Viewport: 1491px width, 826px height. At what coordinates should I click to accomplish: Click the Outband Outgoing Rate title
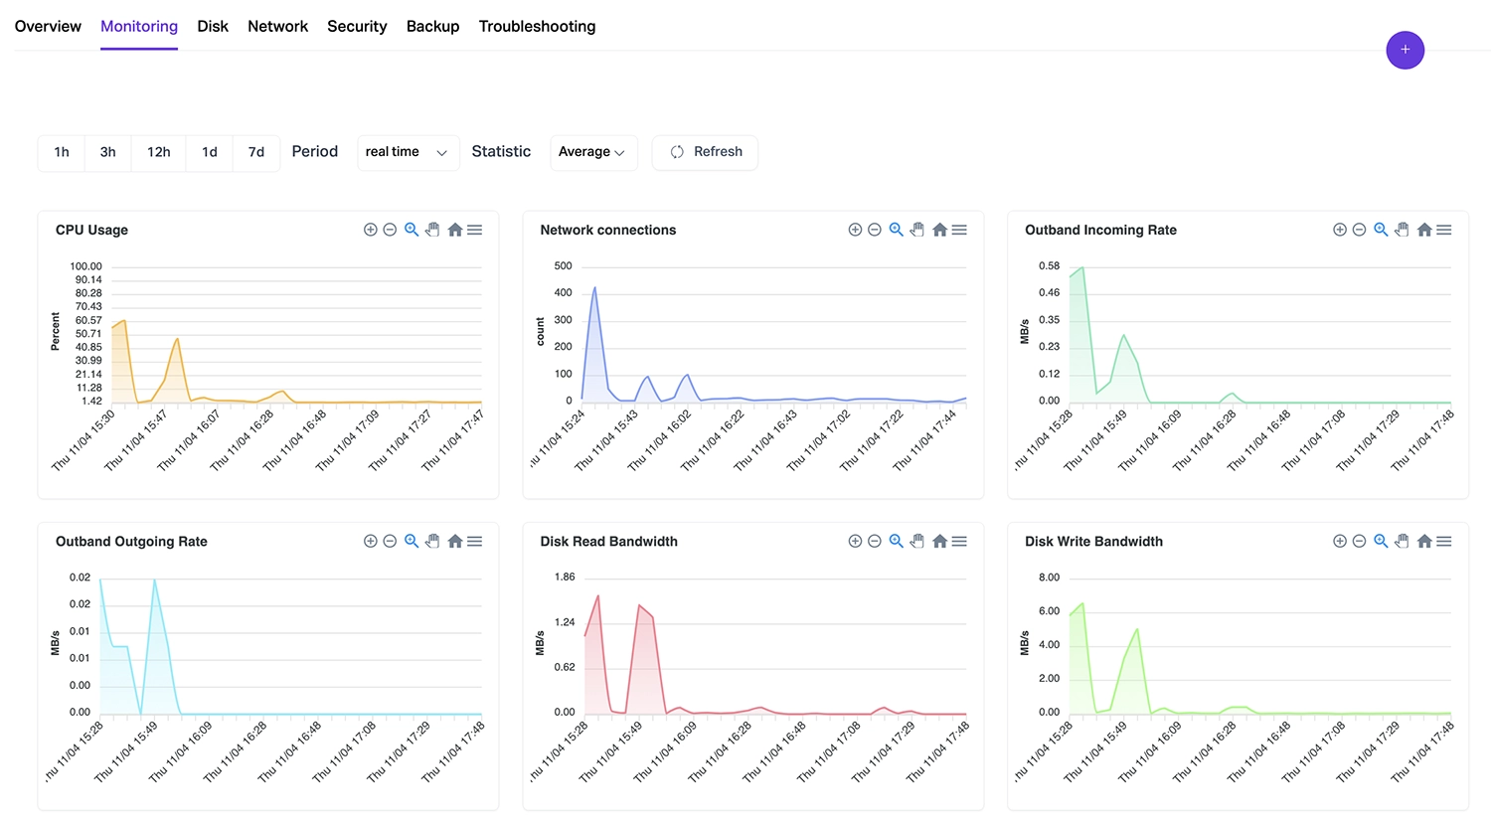pyautogui.click(x=131, y=542)
